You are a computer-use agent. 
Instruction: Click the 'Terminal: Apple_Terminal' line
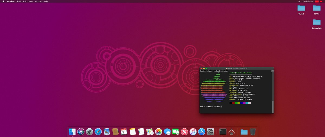pos(240,92)
